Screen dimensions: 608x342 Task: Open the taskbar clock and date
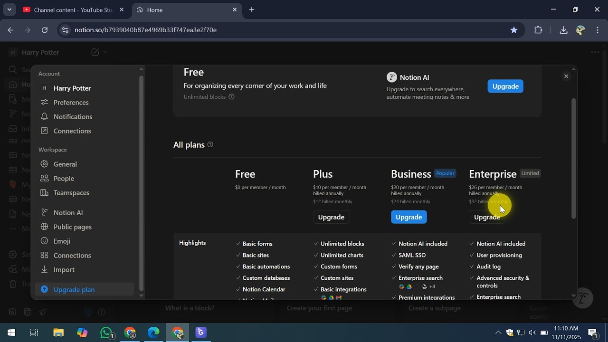(566, 332)
